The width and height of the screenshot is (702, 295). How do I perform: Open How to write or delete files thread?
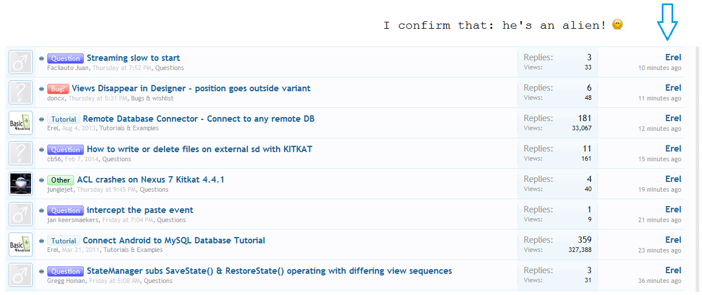200,149
